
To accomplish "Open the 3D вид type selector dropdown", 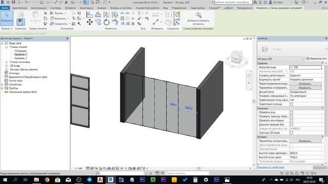I will (x=281, y=59).
